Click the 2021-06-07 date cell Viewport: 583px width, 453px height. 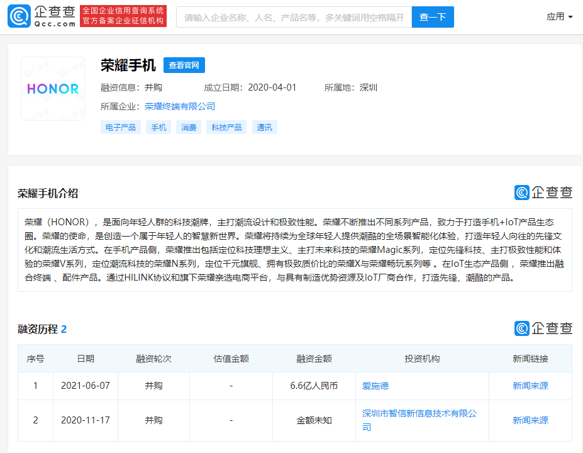click(x=86, y=386)
